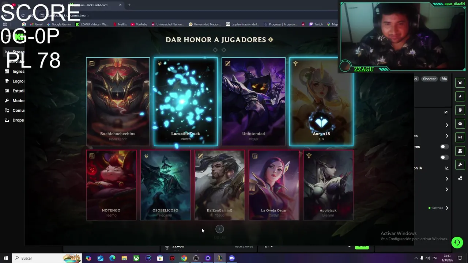Viewport: 468px width, 263px height.
Task: Click role icon on Bachichachechina card
Action: pos(92,64)
